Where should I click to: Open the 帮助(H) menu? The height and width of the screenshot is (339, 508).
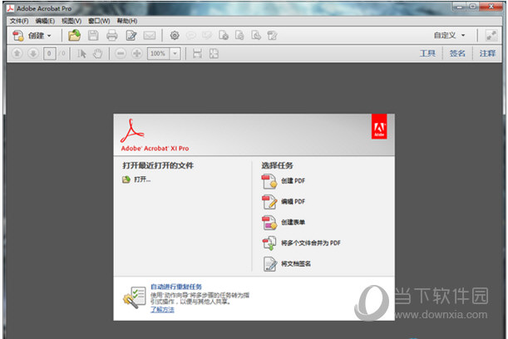[127, 21]
